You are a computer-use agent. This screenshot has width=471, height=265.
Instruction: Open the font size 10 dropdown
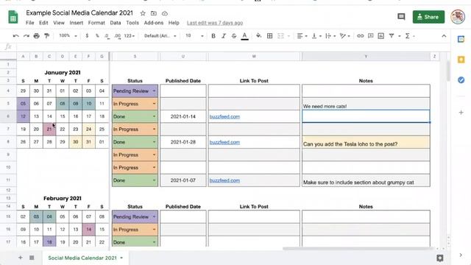coord(194,36)
